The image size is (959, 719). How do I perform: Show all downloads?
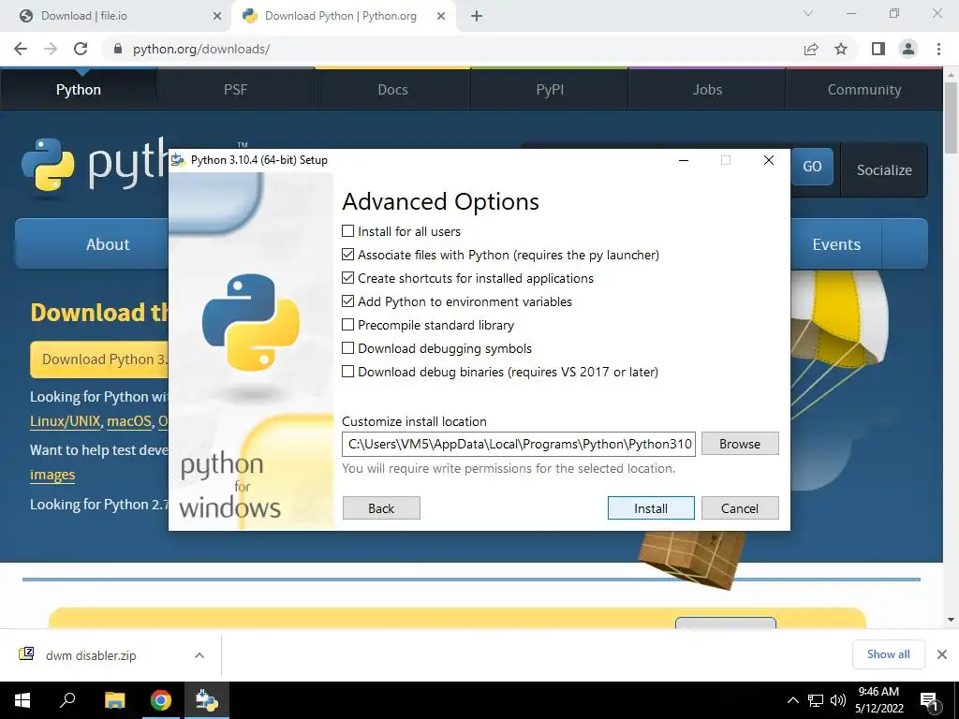tap(888, 654)
